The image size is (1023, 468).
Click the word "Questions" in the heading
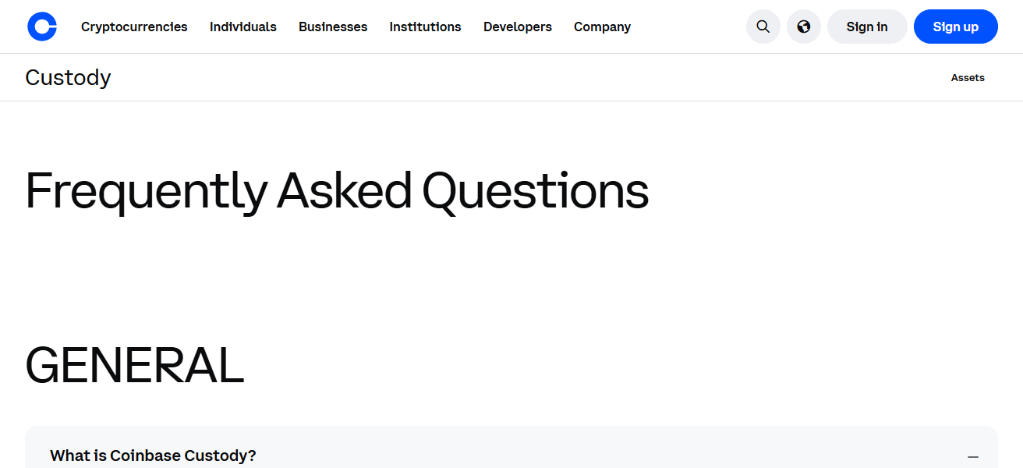click(x=535, y=192)
